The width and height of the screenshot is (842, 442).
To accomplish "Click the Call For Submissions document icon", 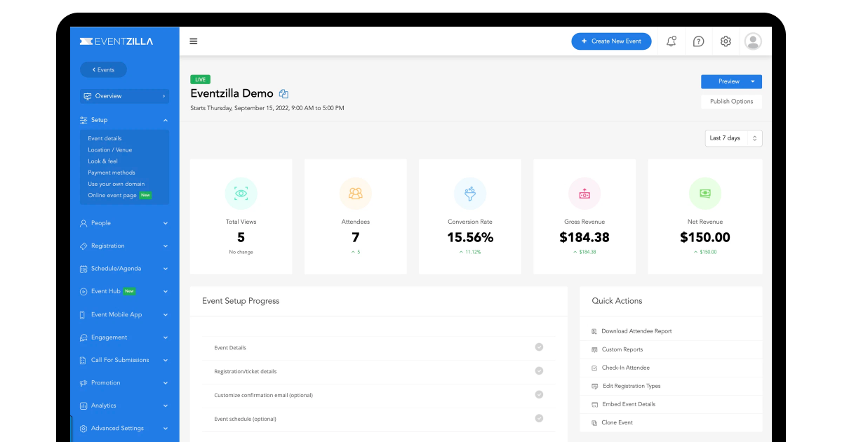I will click(x=83, y=360).
